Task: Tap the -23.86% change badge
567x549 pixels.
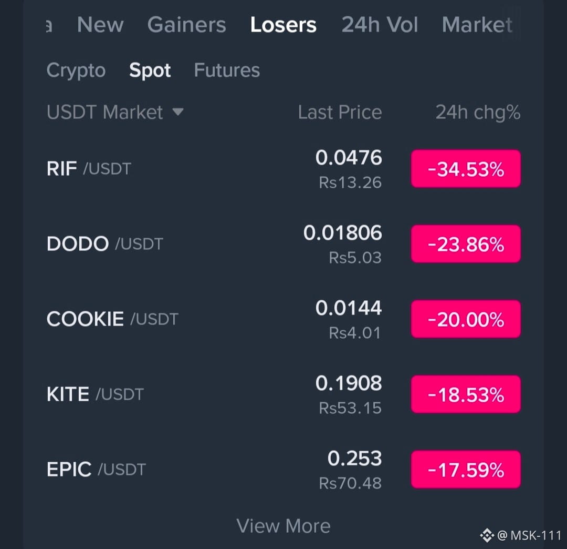Action: click(466, 243)
